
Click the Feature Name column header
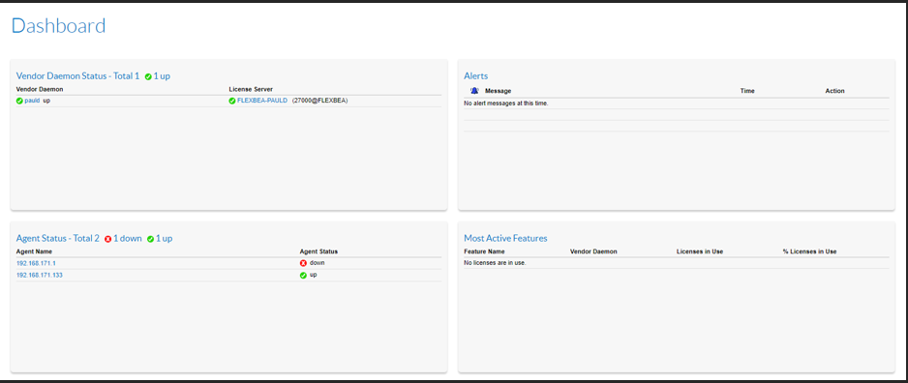(x=484, y=251)
